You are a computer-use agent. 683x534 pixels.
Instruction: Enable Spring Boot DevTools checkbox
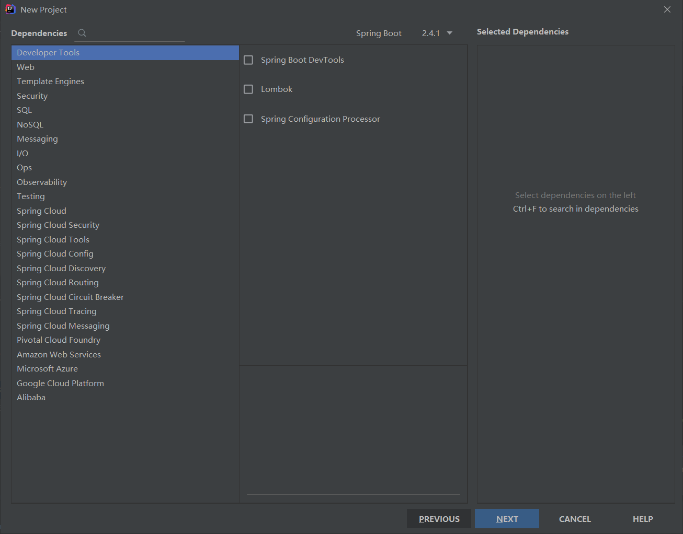click(248, 60)
